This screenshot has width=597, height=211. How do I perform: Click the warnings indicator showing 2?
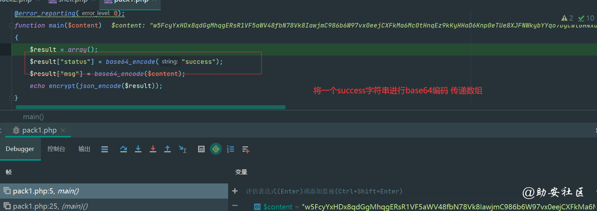567,18
